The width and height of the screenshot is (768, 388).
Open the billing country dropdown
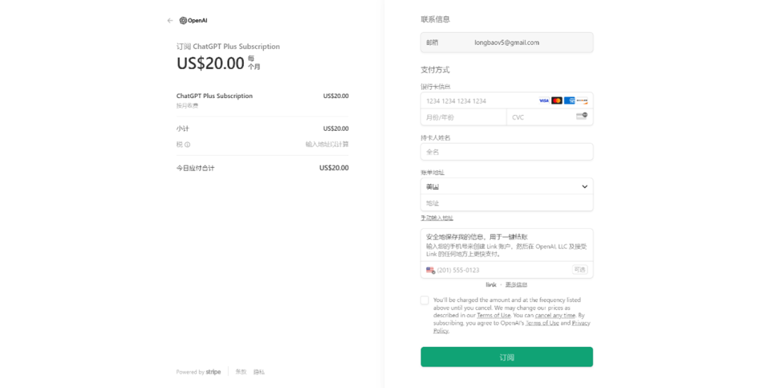(x=506, y=187)
